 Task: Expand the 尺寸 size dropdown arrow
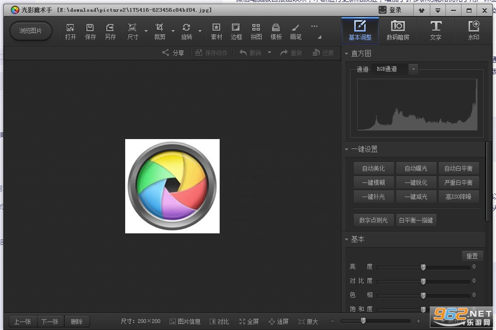click(146, 31)
